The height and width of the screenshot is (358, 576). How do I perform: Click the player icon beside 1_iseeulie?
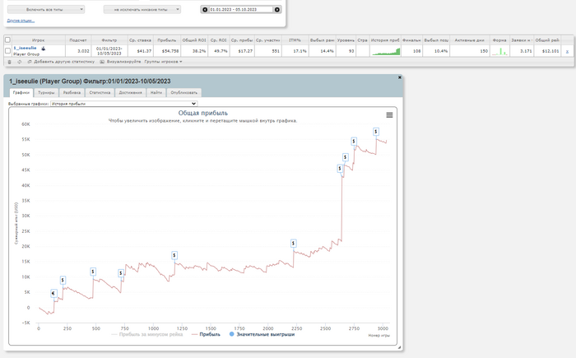44,49
